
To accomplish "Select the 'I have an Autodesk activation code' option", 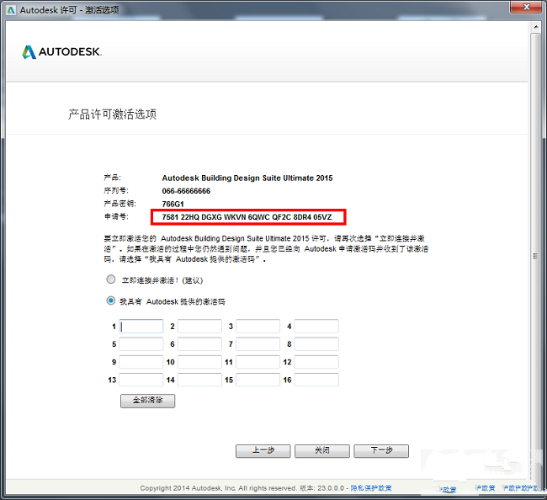I will (110, 301).
